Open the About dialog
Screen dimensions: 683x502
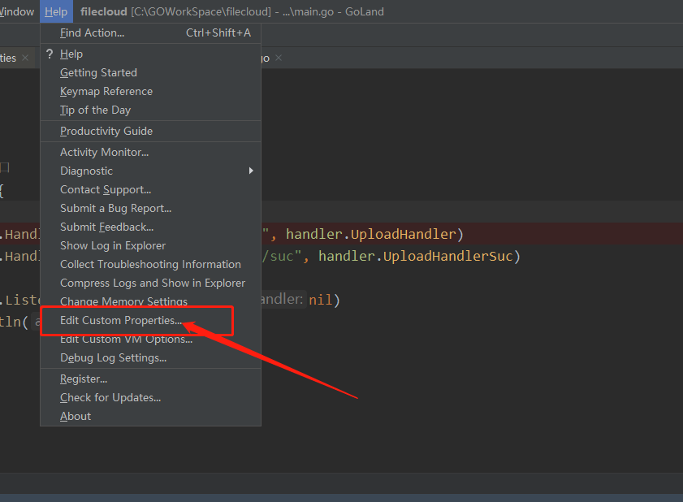(x=151, y=417)
